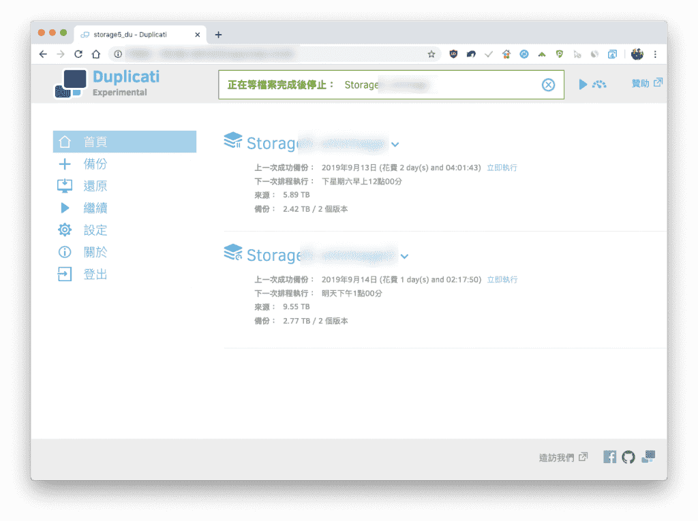The image size is (698, 521).
Task: Go back with the browser back arrow
Action: tap(43, 54)
